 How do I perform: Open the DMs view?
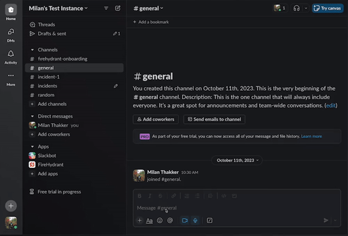(x=11, y=35)
